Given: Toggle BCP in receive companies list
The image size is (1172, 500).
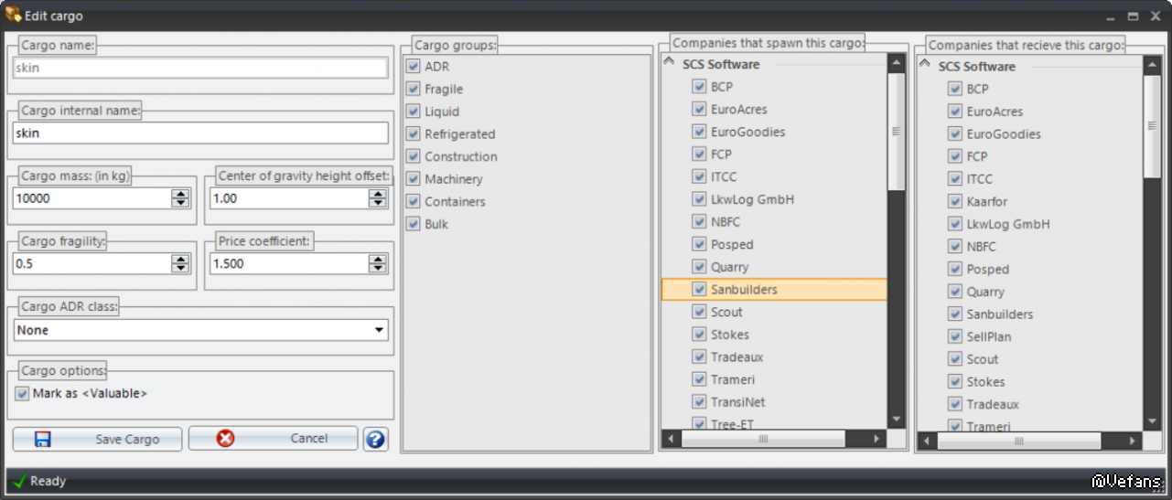Looking at the screenshot, I should pyautogui.click(x=955, y=89).
